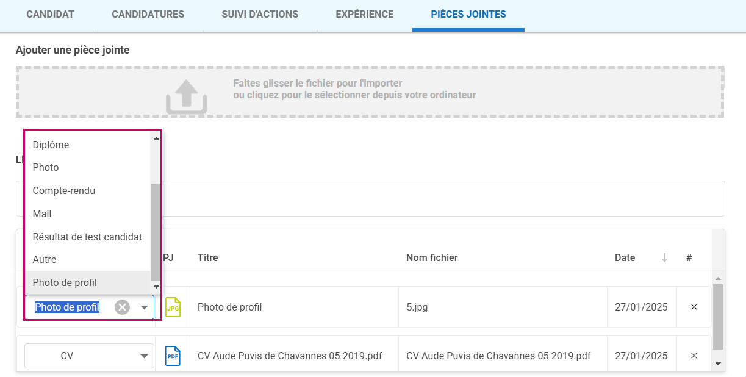The image size is (746, 377).
Task: Choose Compte-rendu in the dropdown list
Action: tap(64, 190)
